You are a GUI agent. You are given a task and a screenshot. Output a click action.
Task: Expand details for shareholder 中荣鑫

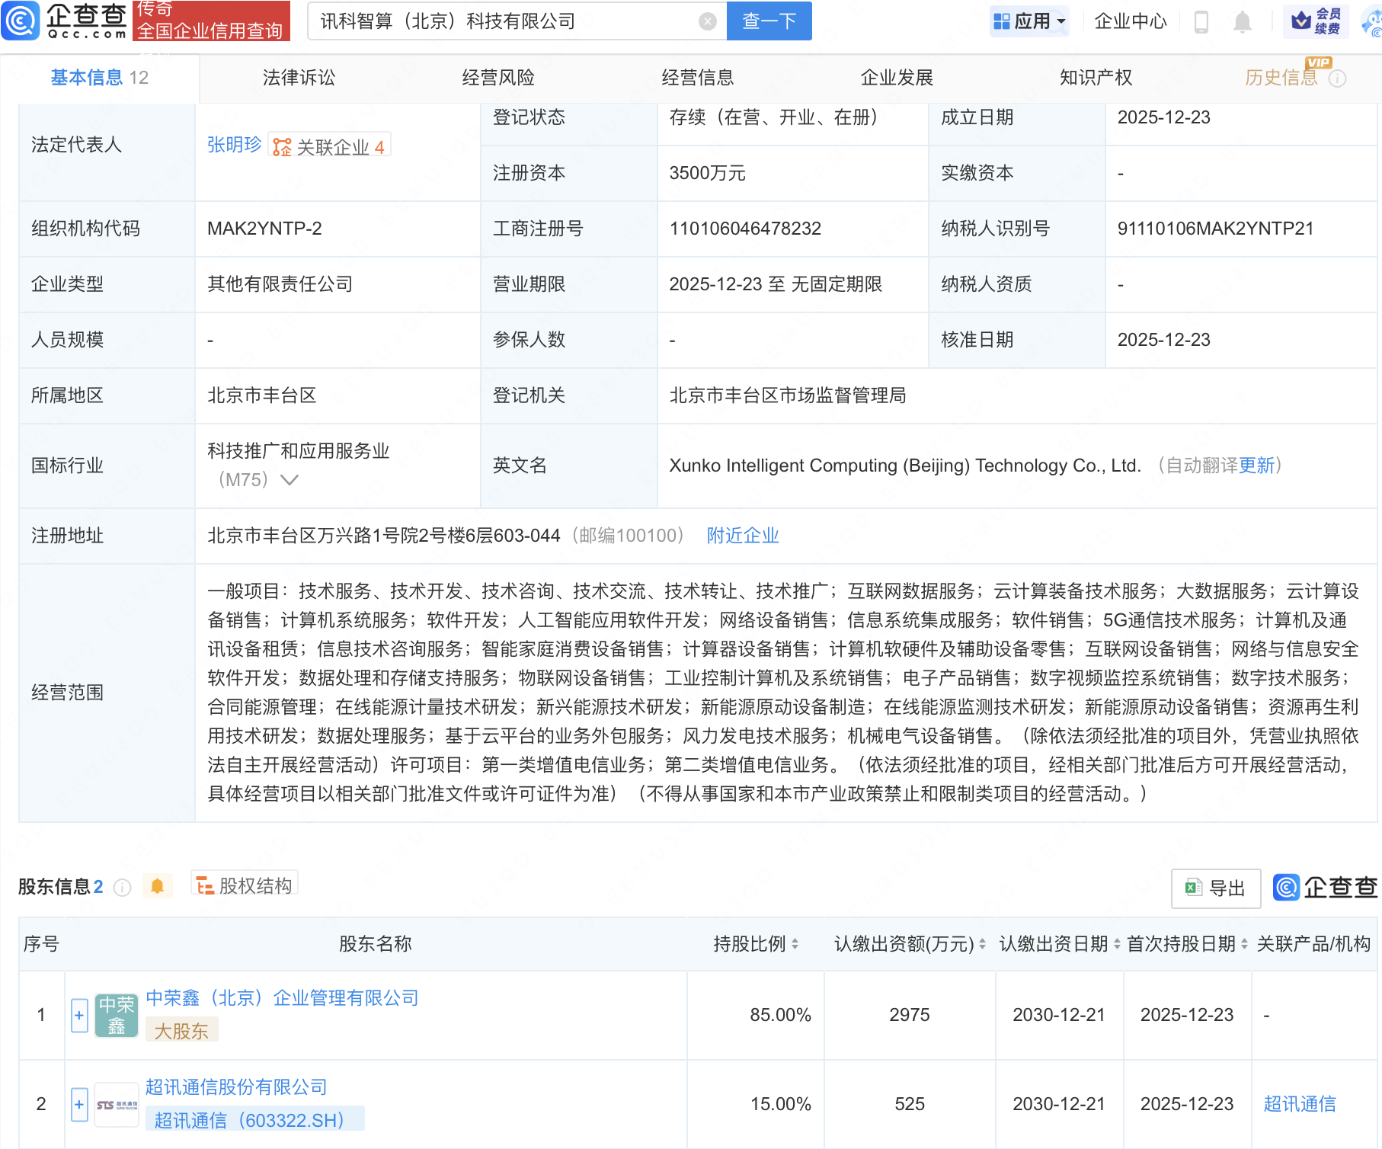coord(78,1015)
